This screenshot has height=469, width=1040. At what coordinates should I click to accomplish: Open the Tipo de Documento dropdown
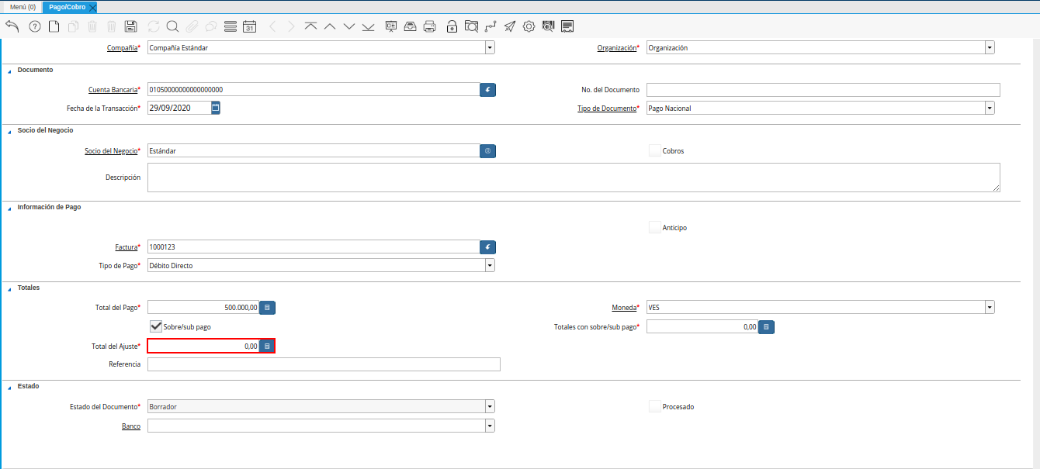pos(990,109)
